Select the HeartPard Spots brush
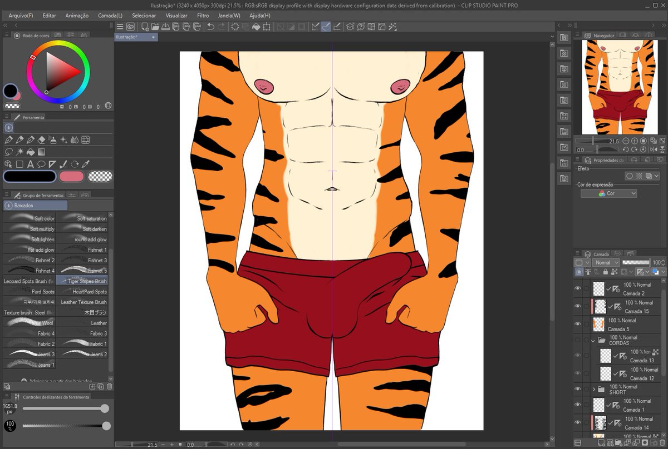Screen dimensions: 668x449 click(x=82, y=292)
